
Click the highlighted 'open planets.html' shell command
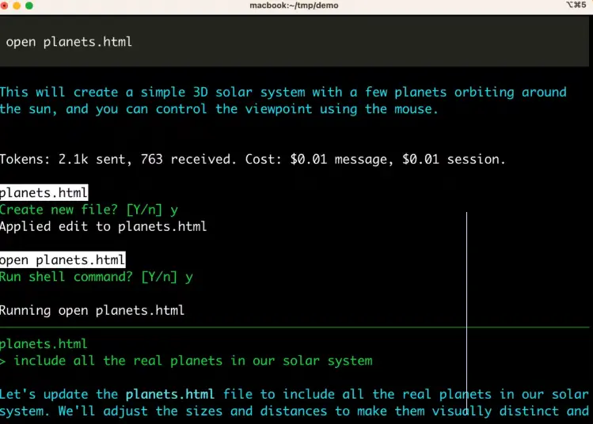pos(63,260)
